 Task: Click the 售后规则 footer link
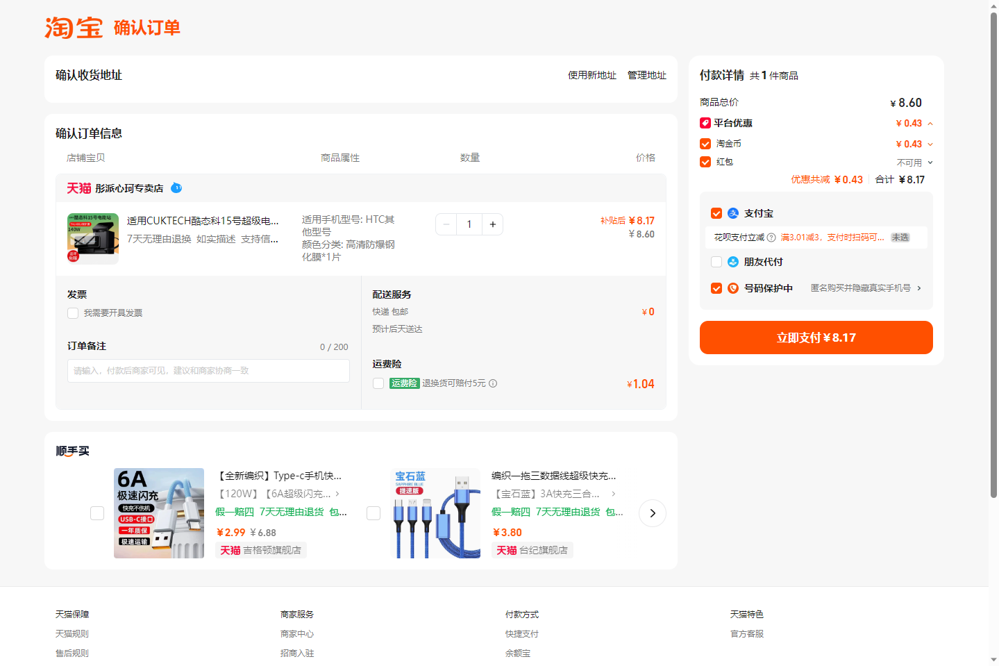click(x=72, y=653)
